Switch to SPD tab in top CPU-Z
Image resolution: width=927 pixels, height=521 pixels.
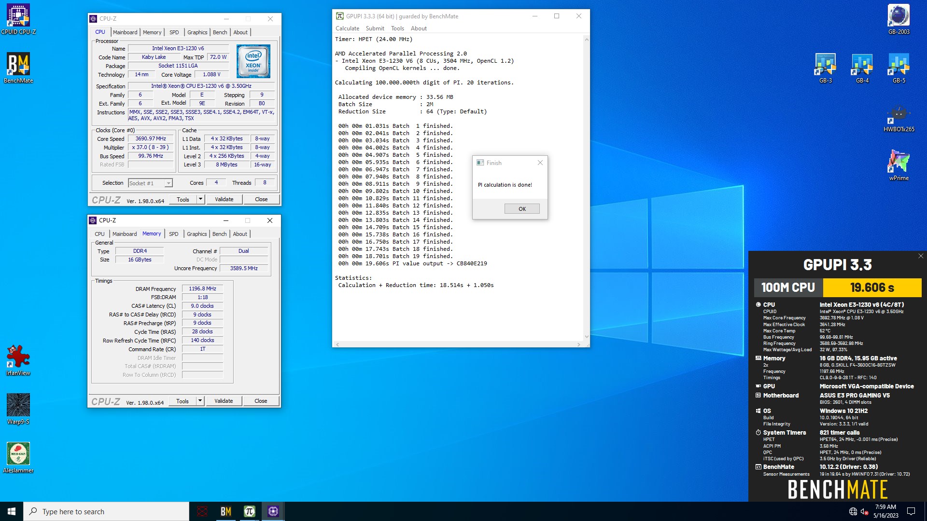click(x=174, y=32)
